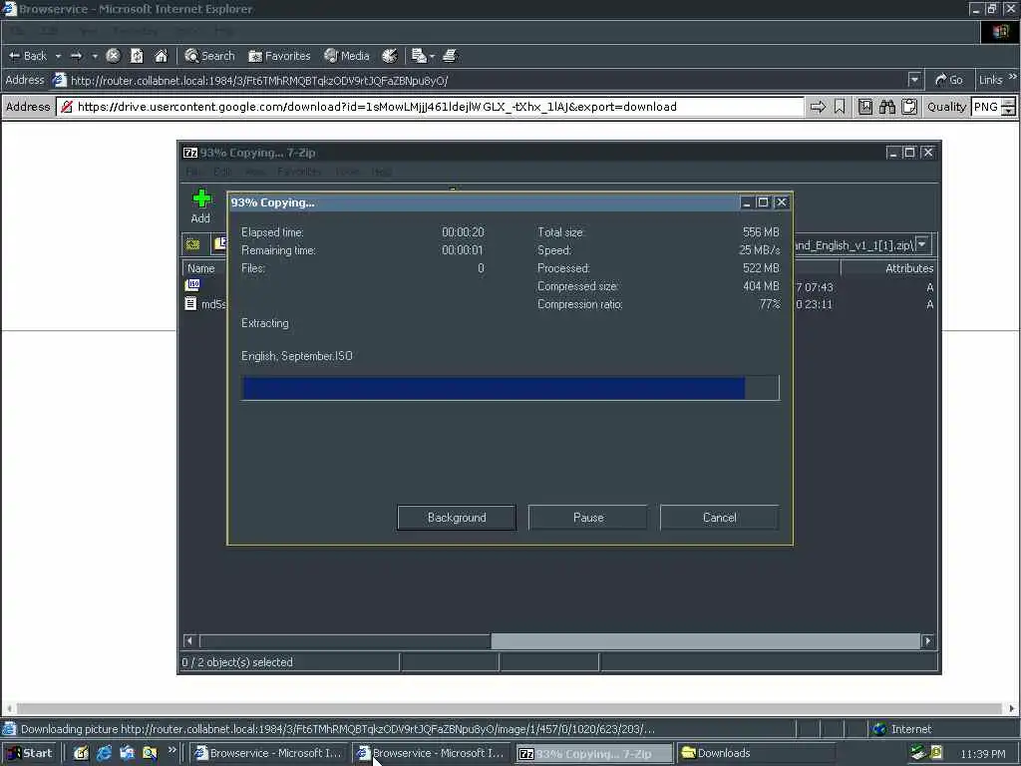The width and height of the screenshot is (1021, 766).
Task: Click the Background button in copying dialog
Action: pyautogui.click(x=457, y=518)
